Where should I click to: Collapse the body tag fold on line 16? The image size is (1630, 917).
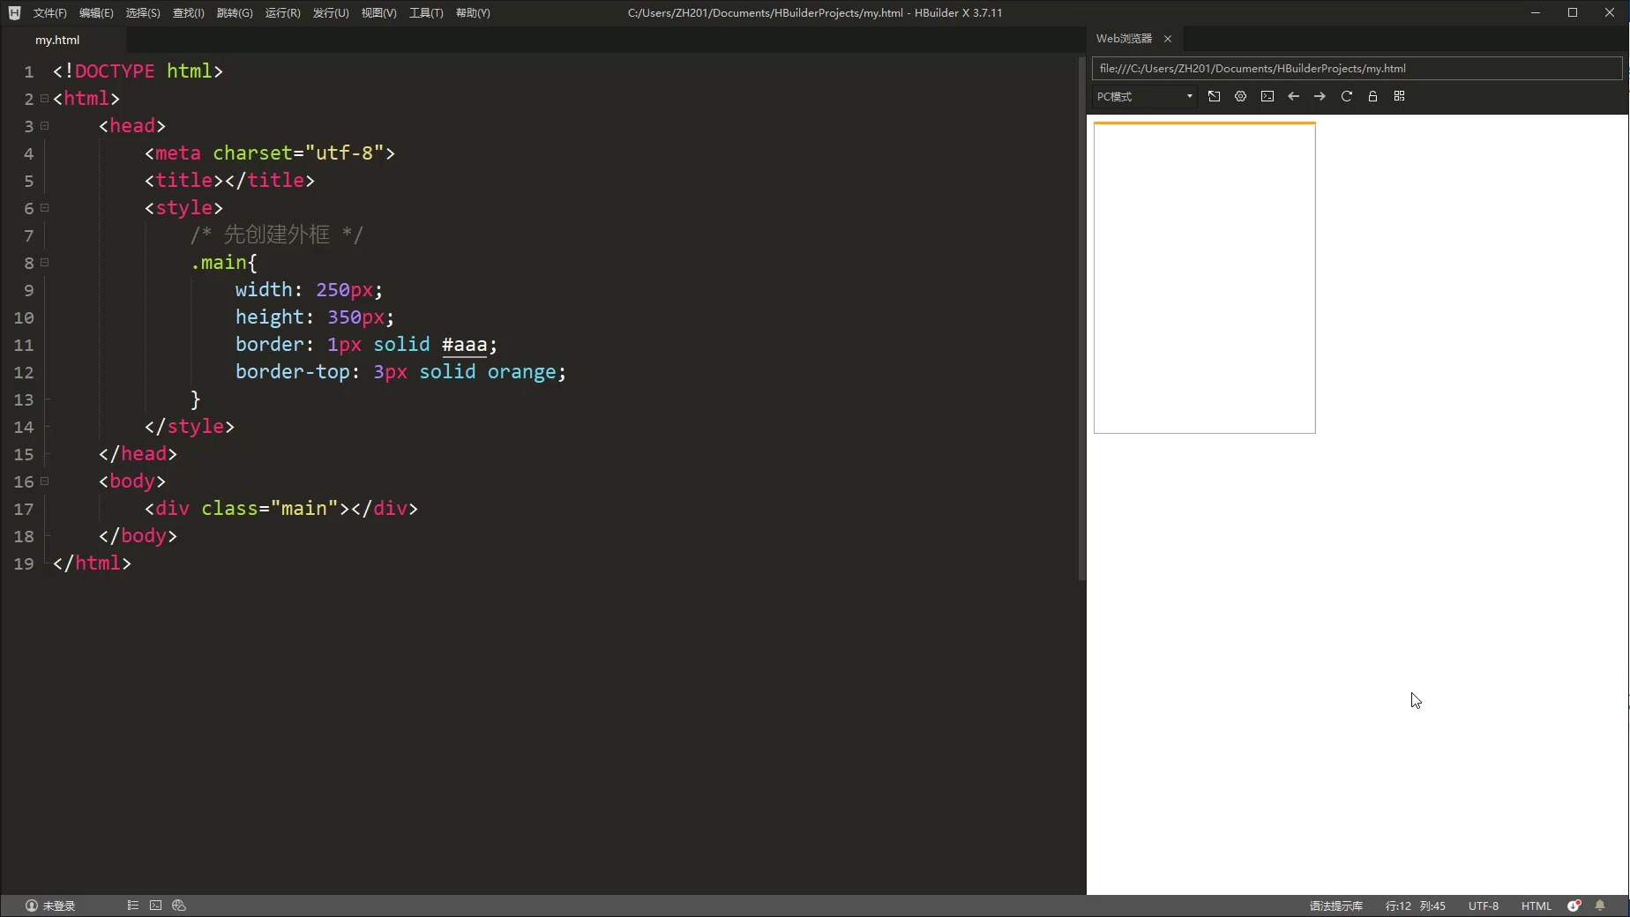pyautogui.click(x=44, y=481)
